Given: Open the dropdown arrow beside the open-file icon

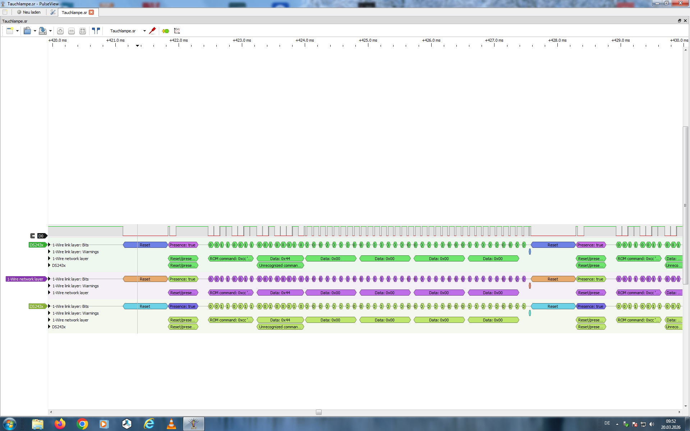Looking at the screenshot, I should pos(35,31).
